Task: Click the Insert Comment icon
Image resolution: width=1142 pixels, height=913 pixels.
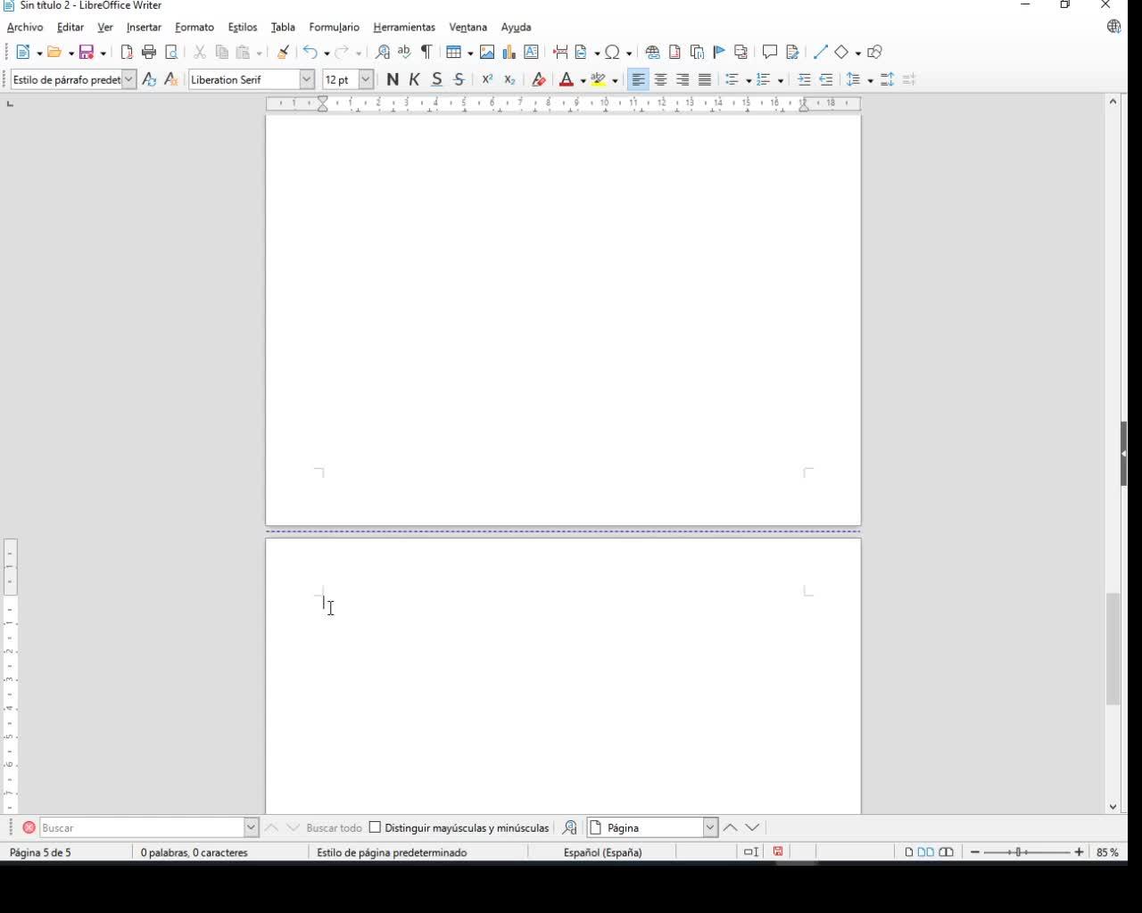Action: click(x=770, y=53)
